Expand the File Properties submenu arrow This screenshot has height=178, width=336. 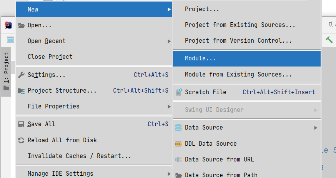pyautogui.click(x=169, y=106)
